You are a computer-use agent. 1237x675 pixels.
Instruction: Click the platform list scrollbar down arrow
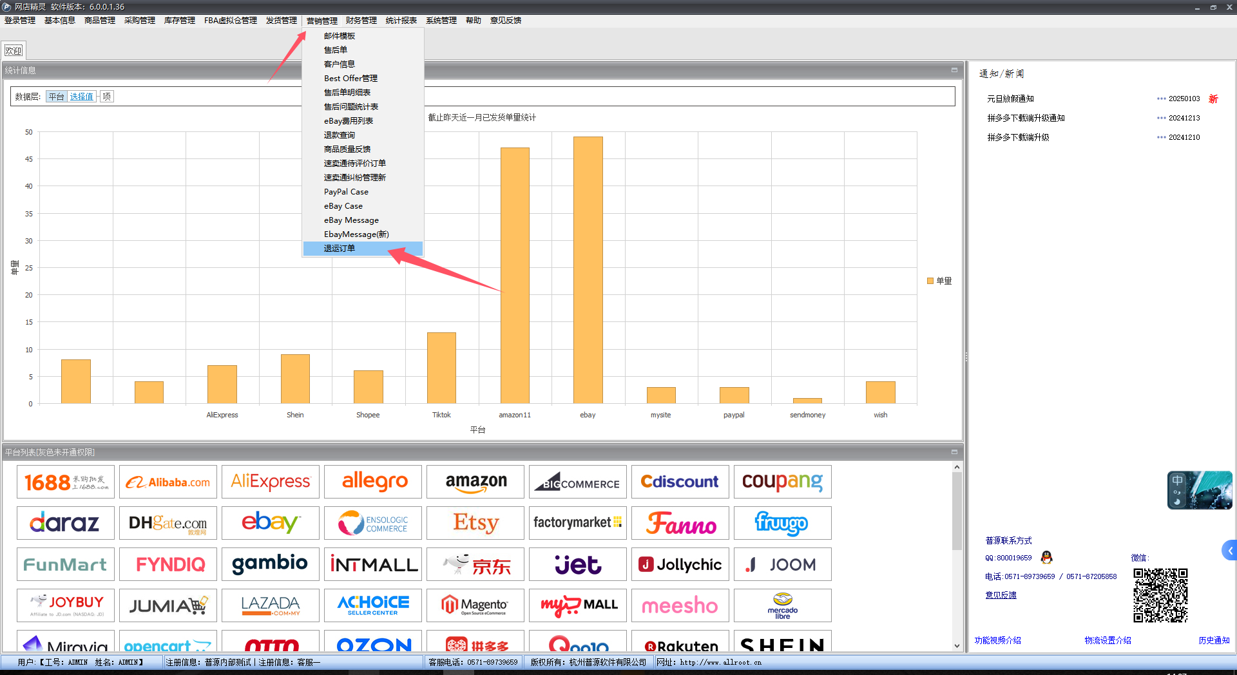[x=957, y=646]
